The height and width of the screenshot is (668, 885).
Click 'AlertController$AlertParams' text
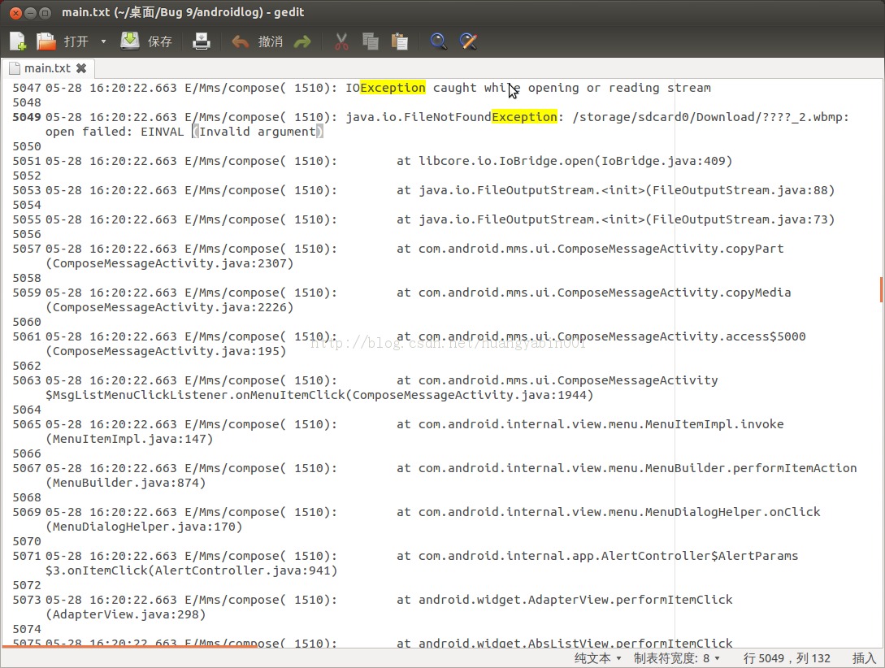click(x=700, y=557)
